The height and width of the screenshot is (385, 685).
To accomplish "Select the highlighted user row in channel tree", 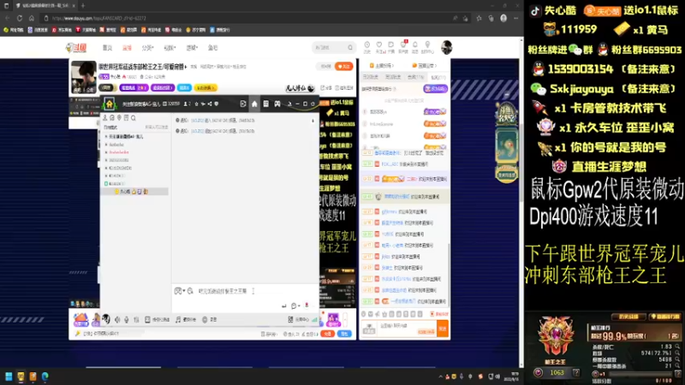I will coord(134,192).
